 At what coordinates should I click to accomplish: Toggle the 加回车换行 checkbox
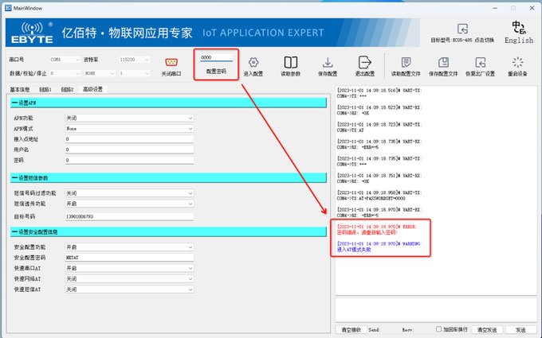pyautogui.click(x=439, y=329)
